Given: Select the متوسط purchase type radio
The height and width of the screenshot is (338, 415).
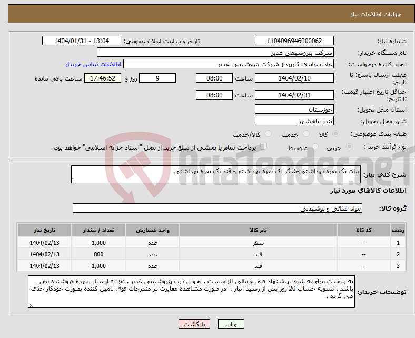Looking at the screenshot, I should (315, 147).
